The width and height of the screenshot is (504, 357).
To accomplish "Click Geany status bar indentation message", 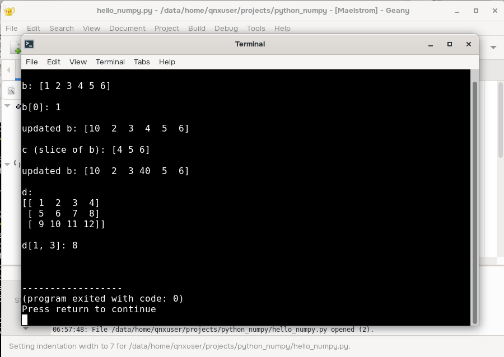I will coord(179,346).
